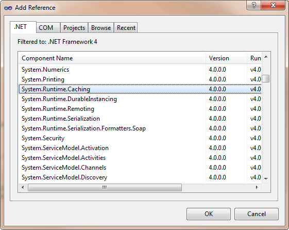Confirm selection with the OK button
Screen dimensions: 289x230
coord(209,214)
